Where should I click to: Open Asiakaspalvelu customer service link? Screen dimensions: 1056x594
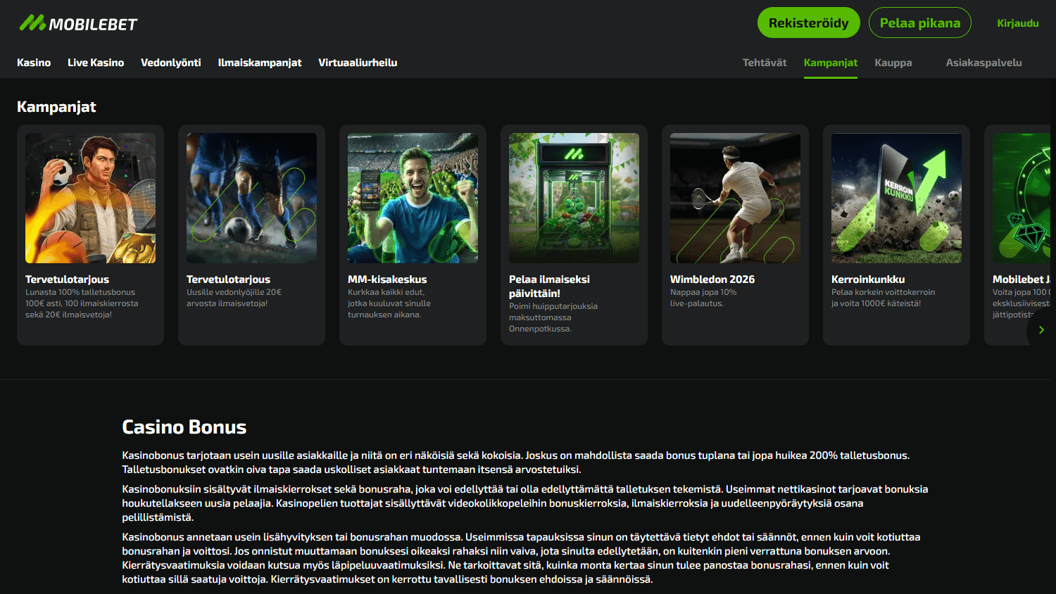[983, 63]
